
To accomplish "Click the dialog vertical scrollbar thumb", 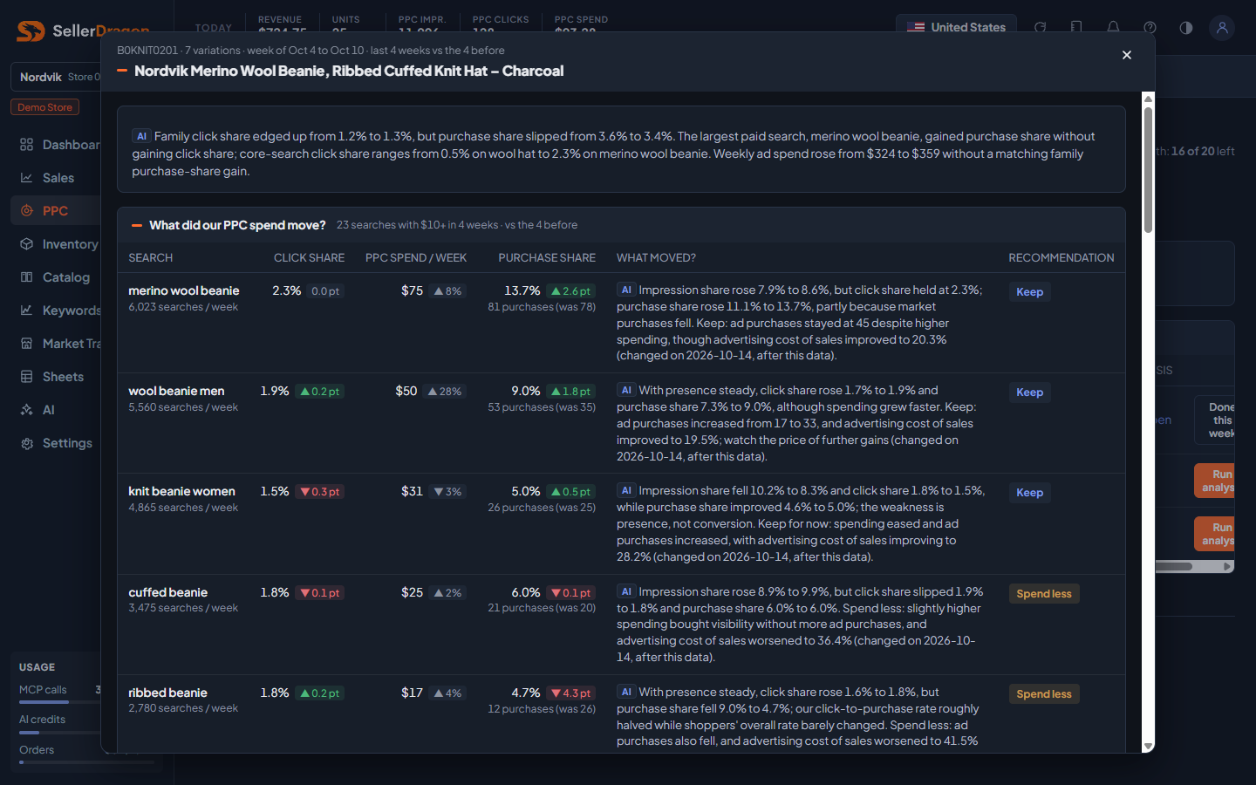I will [1148, 169].
